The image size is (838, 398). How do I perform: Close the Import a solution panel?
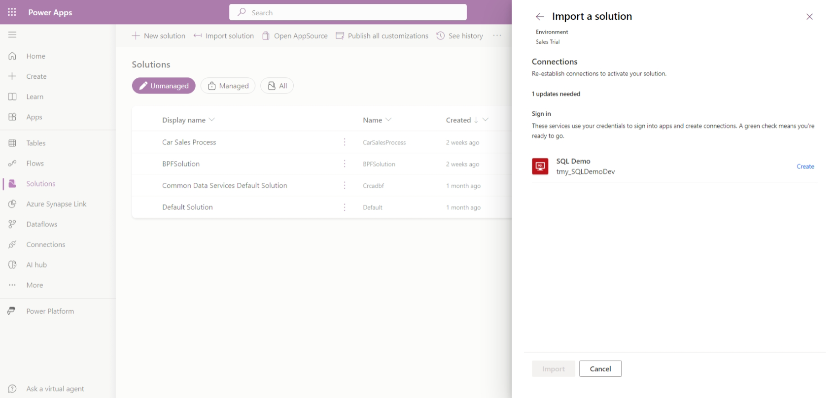(x=809, y=17)
